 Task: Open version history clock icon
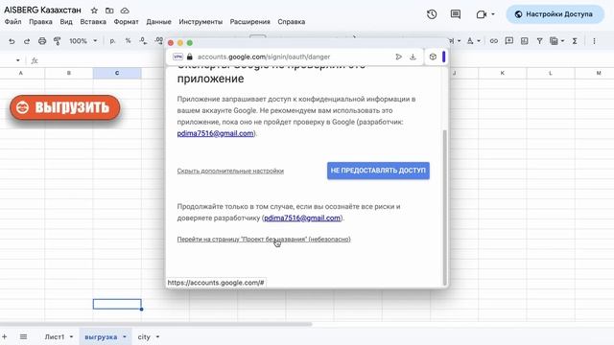coord(432,14)
